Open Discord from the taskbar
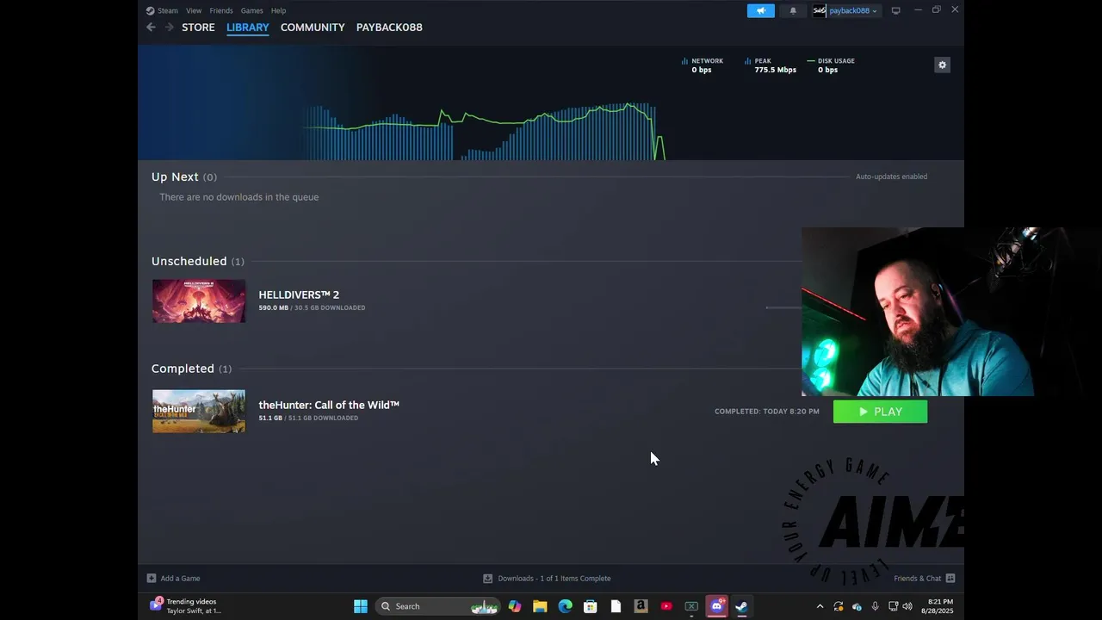1102x620 pixels. point(716,606)
